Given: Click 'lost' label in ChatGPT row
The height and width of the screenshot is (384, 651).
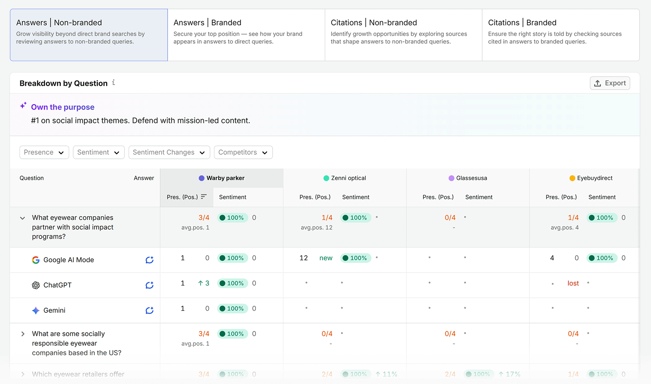Looking at the screenshot, I should point(573,283).
